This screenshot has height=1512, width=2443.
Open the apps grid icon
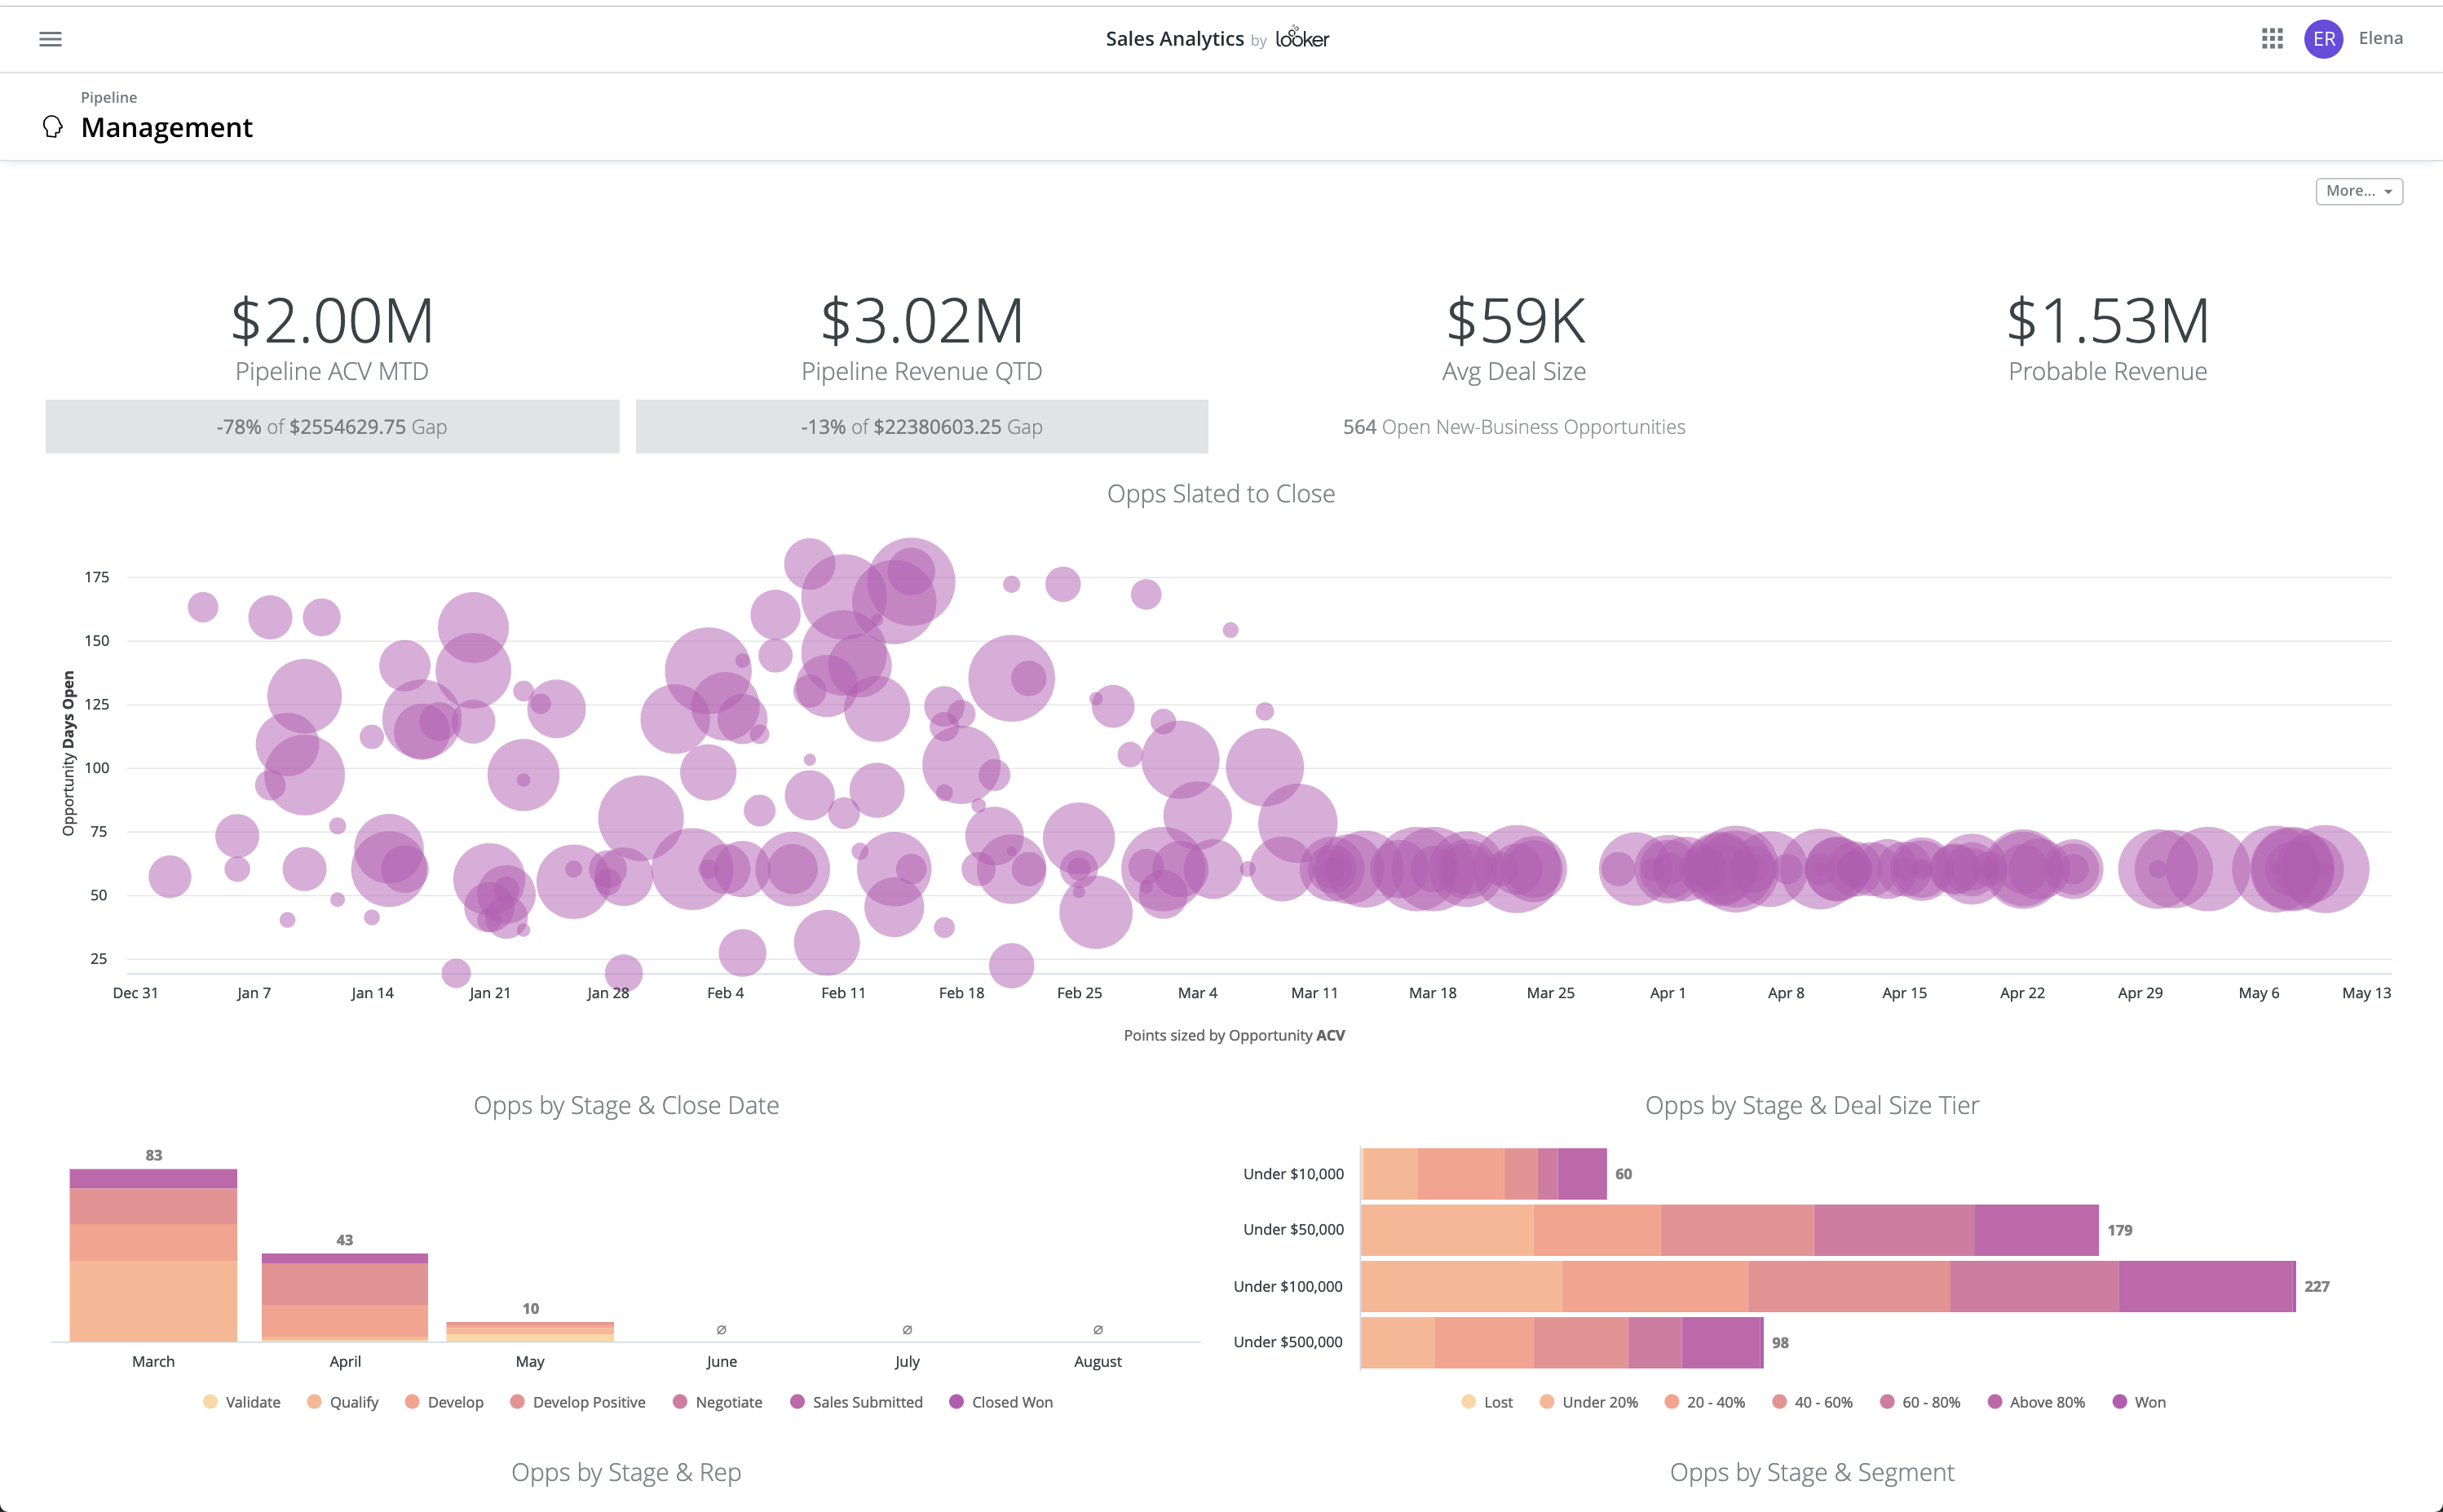point(2271,39)
